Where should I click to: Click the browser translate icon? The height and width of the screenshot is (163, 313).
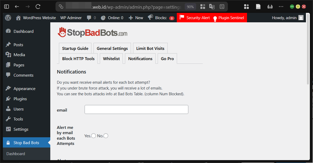point(212,6)
